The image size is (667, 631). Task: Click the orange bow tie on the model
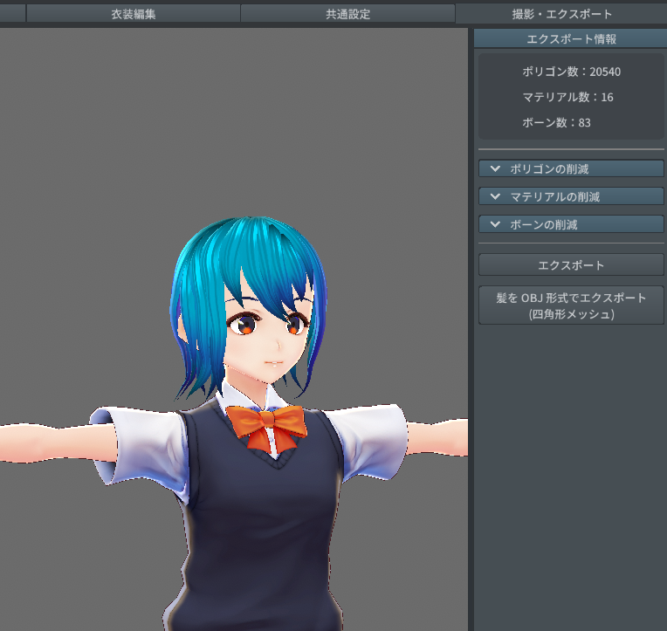(x=267, y=427)
